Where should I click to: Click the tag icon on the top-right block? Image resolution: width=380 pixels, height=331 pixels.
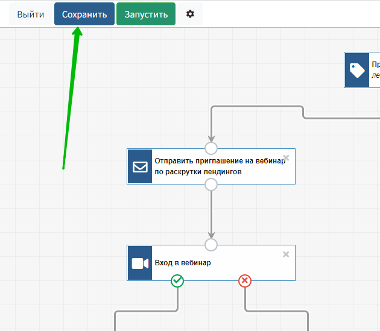pos(357,70)
